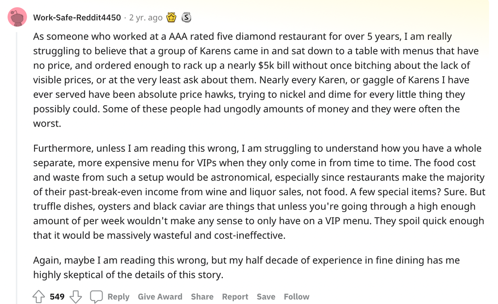Click the speech bubble reply icon
The image size is (498, 304).
point(96,297)
